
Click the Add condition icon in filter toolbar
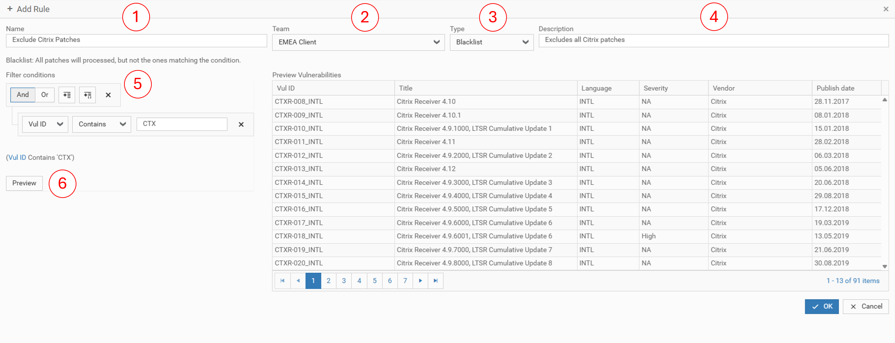tap(67, 95)
